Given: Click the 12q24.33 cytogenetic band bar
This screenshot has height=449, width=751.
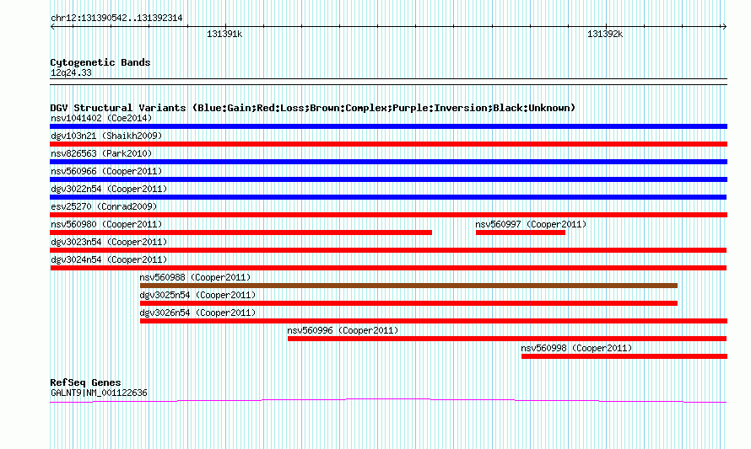Looking at the screenshot, I should tap(388, 82).
